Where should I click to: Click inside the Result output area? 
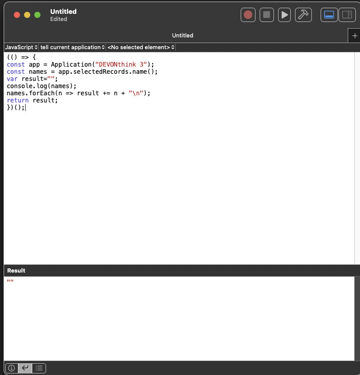[179, 318]
